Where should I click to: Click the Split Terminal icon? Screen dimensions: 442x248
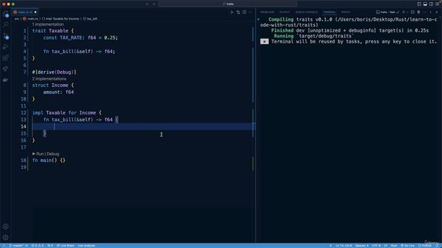[413, 12]
